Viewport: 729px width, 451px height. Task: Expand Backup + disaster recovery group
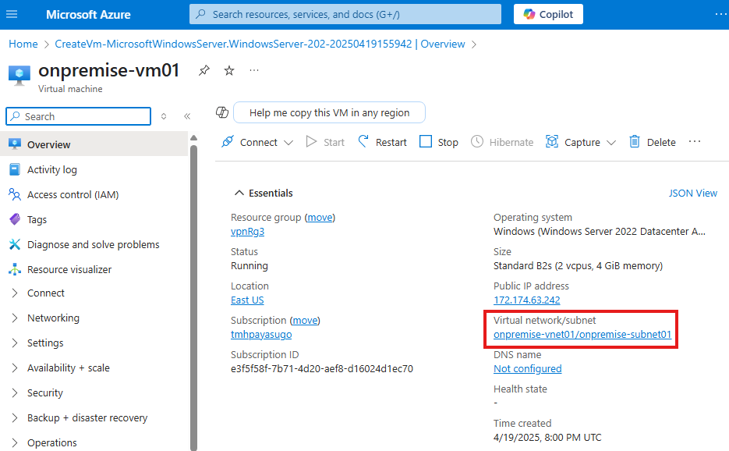15,418
